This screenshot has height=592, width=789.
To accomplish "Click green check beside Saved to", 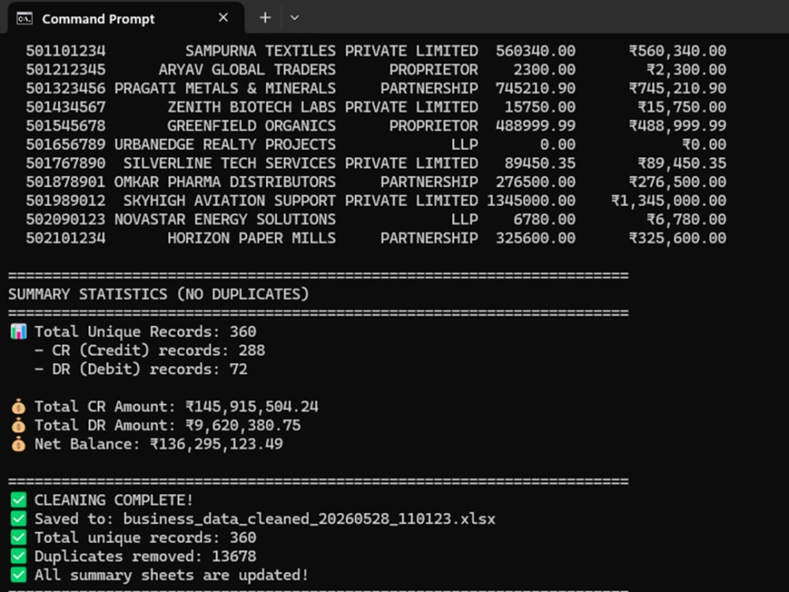I will coord(19,519).
